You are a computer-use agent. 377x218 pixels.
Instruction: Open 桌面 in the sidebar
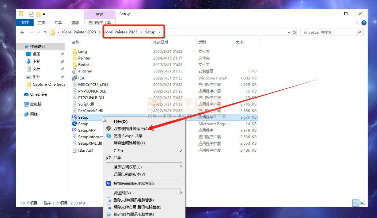(x=36, y=54)
